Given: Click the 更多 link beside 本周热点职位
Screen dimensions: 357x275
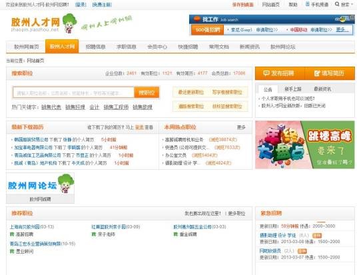Looking at the screenshot, I should point(241,127).
